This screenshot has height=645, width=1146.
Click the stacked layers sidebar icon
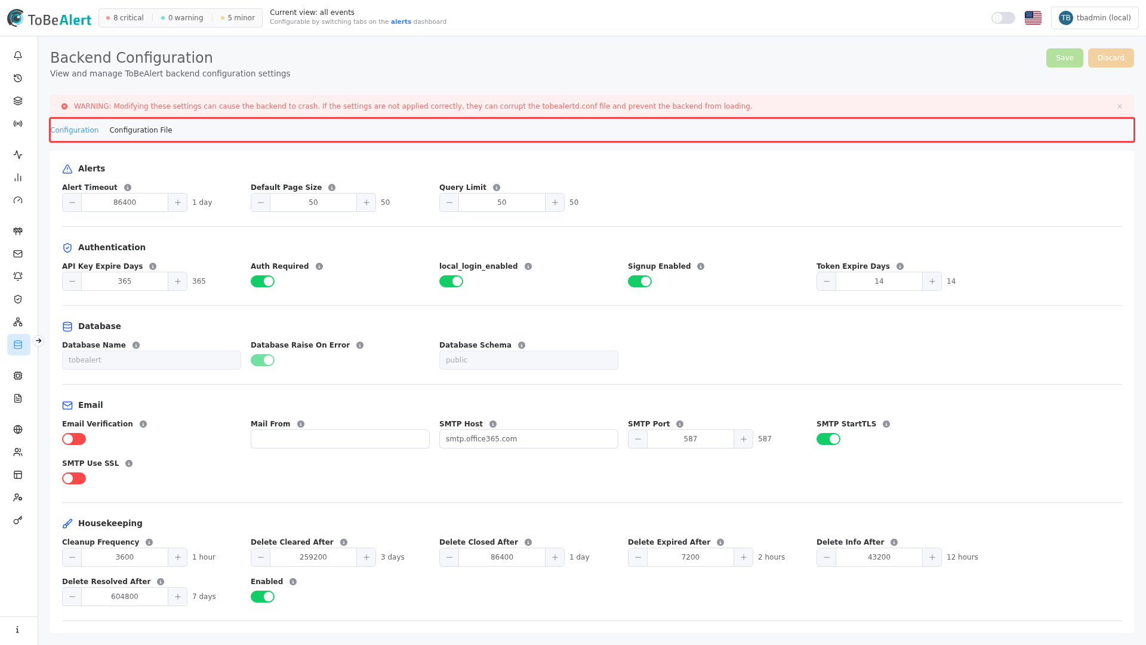(x=18, y=101)
